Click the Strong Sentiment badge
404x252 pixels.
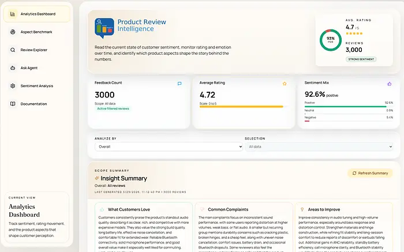click(x=361, y=59)
